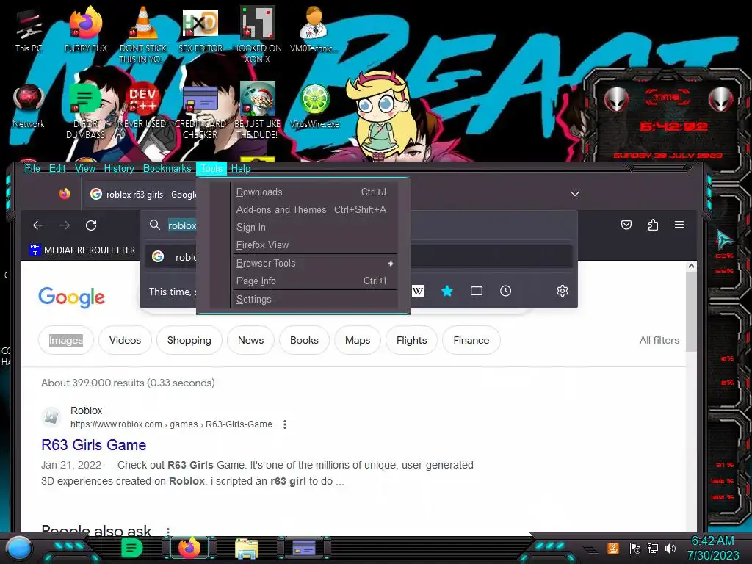Click the Java orange tray icon
The height and width of the screenshot is (564, 752).
tap(613, 548)
